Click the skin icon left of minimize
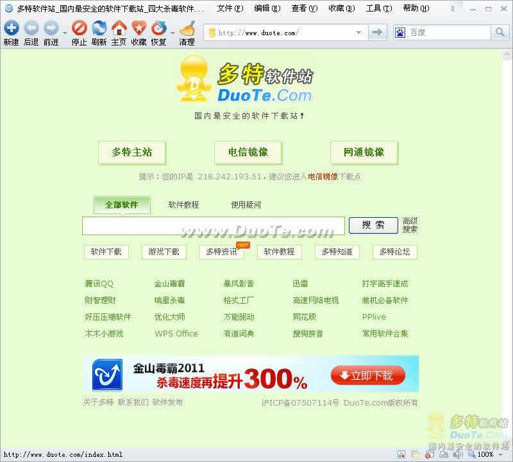 pyautogui.click(x=453, y=9)
